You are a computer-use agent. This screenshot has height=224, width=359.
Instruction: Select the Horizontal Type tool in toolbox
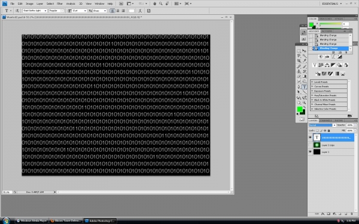(305, 87)
